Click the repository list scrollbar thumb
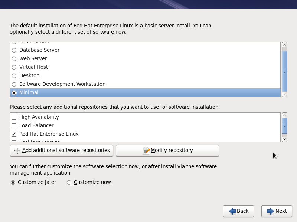This screenshot has height=222, width=297. coord(284,125)
